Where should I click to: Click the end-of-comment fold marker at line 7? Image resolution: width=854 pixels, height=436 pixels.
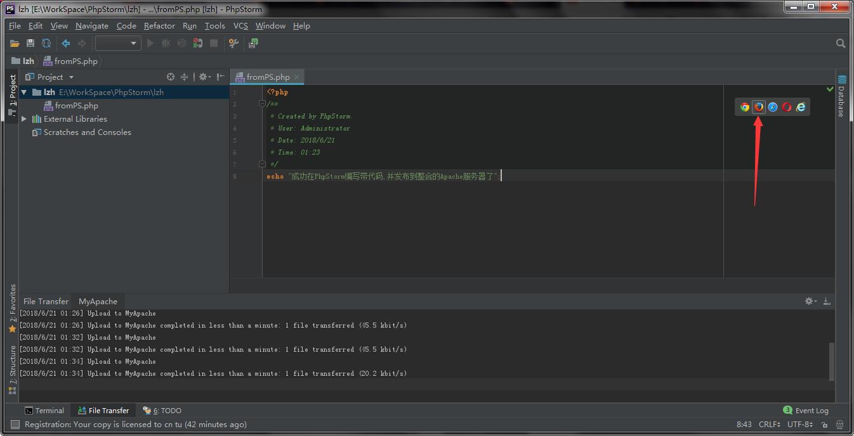[263, 164]
